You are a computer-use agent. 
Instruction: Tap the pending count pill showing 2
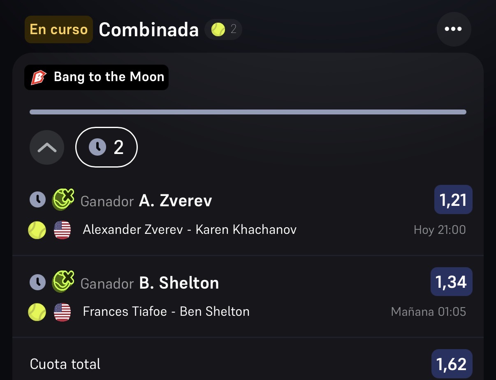pos(107,147)
